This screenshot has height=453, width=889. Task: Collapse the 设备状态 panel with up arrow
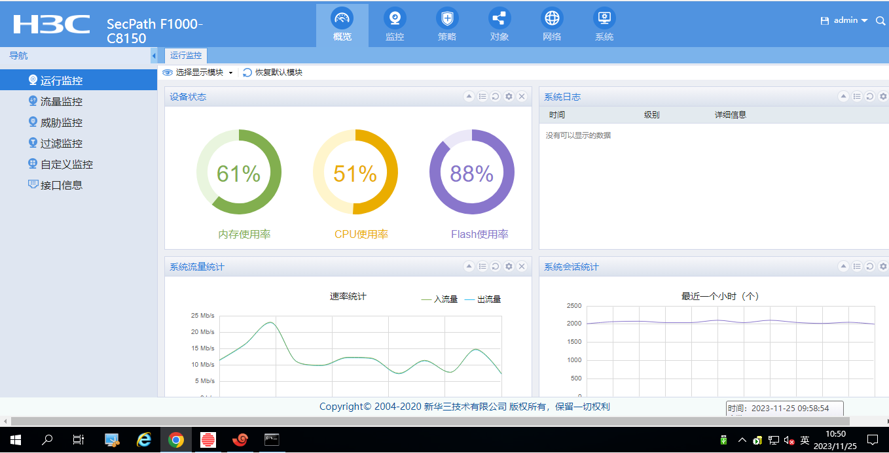click(x=469, y=97)
